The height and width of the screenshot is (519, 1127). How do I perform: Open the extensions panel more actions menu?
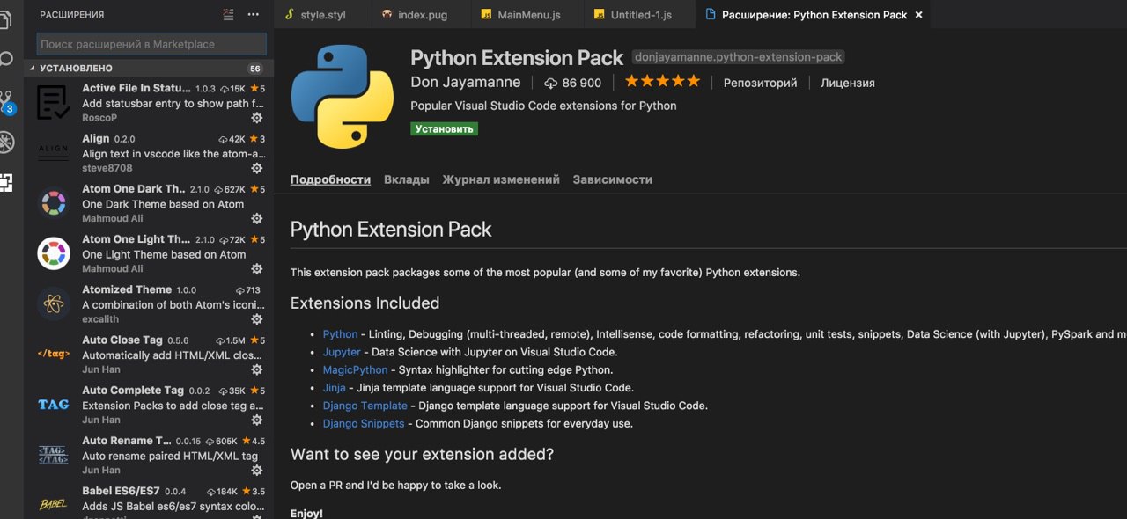coord(254,15)
